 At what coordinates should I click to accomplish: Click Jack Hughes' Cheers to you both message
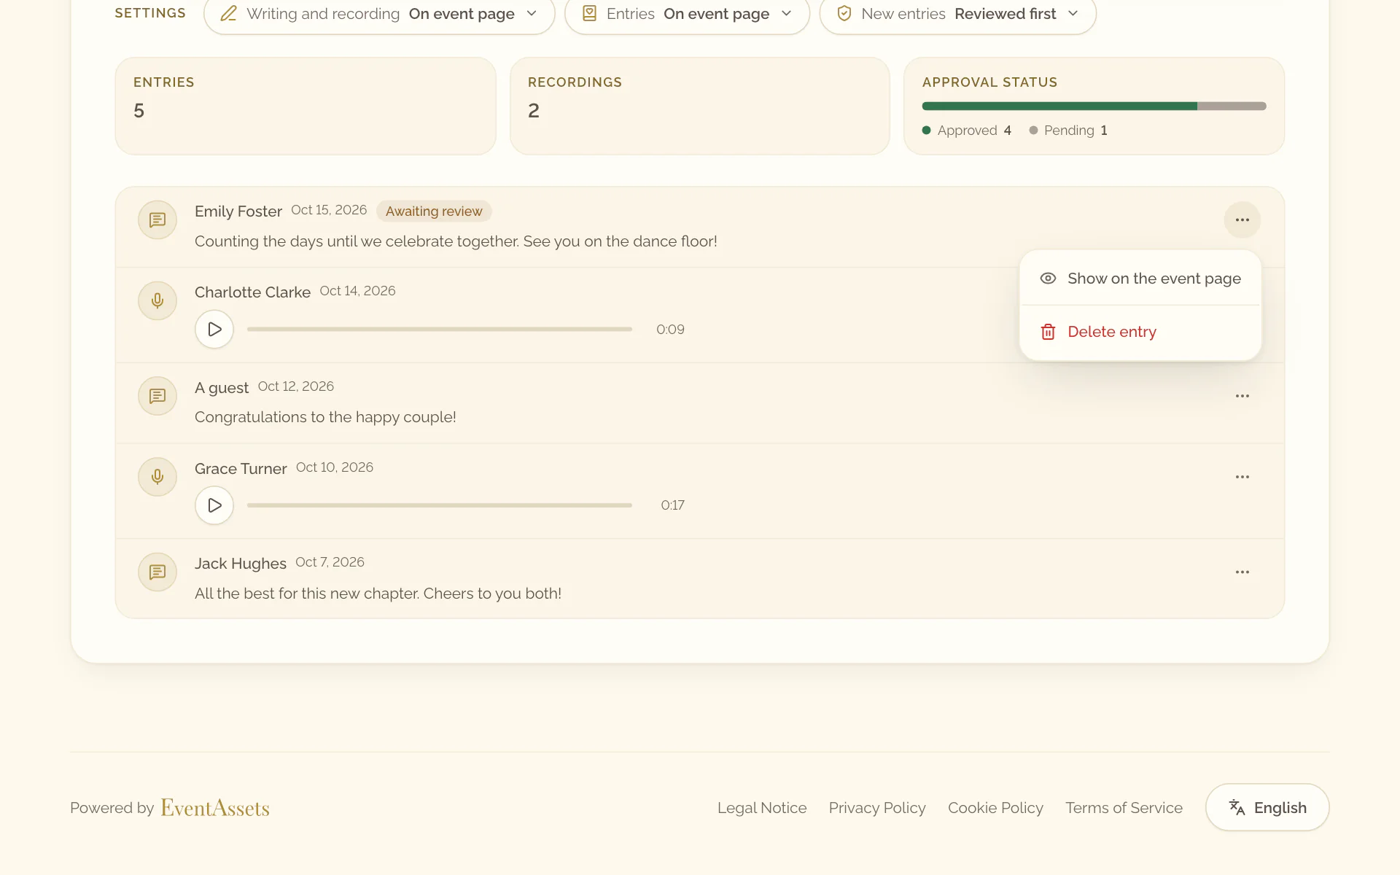pyautogui.click(x=378, y=594)
